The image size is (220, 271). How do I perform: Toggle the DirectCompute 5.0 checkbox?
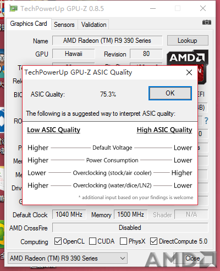click(x=153, y=241)
